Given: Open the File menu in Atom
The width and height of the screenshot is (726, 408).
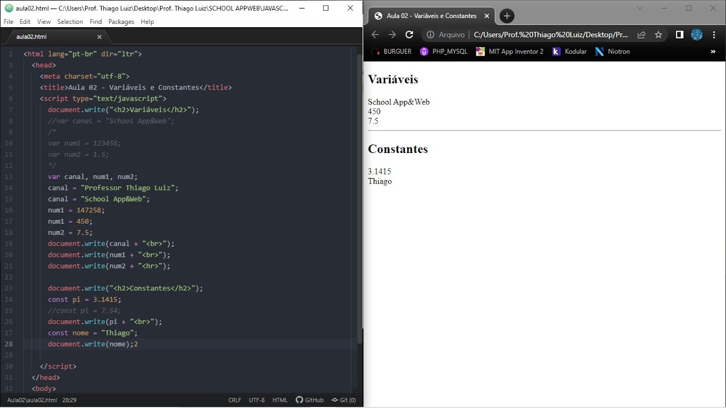Looking at the screenshot, I should (9, 22).
